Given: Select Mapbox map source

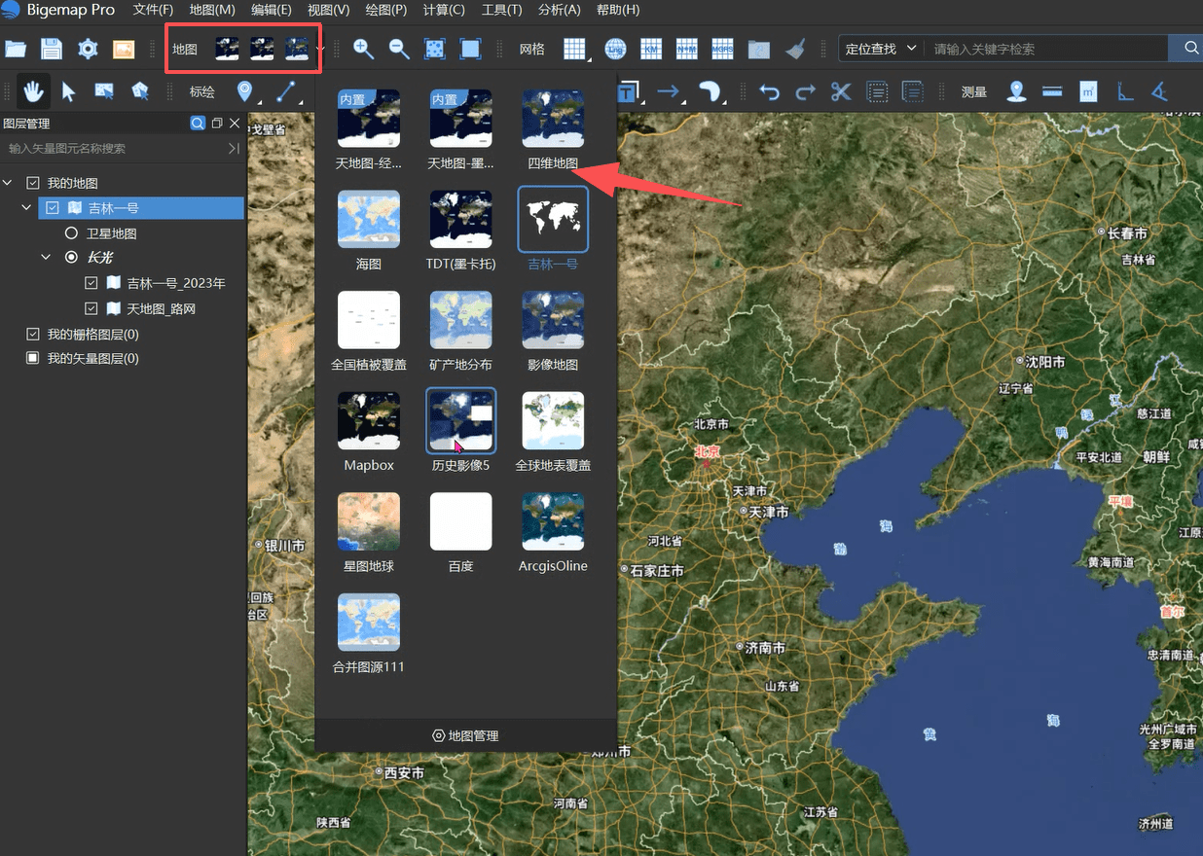Looking at the screenshot, I should pos(369,432).
